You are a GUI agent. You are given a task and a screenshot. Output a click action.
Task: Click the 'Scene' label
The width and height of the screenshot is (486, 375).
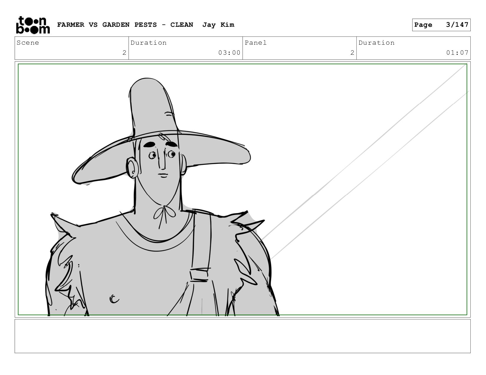(28, 43)
